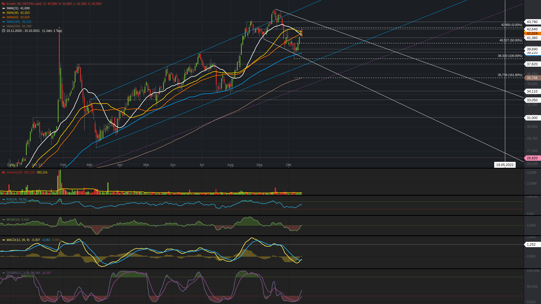Click the 19.05.2022 date marker on the time axis
This screenshot has height=304, width=541.
(x=505, y=165)
